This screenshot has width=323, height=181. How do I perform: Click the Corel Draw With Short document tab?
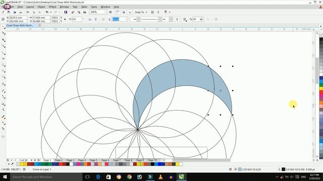[20, 26]
